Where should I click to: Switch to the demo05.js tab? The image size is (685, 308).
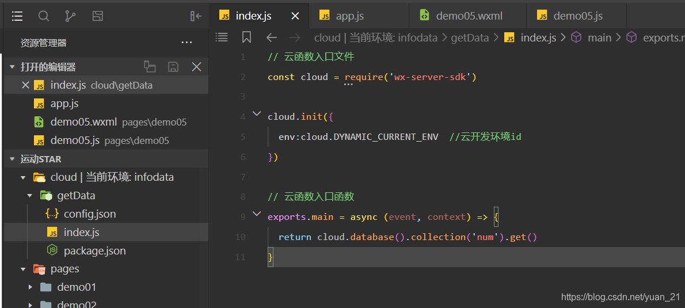pos(577,16)
